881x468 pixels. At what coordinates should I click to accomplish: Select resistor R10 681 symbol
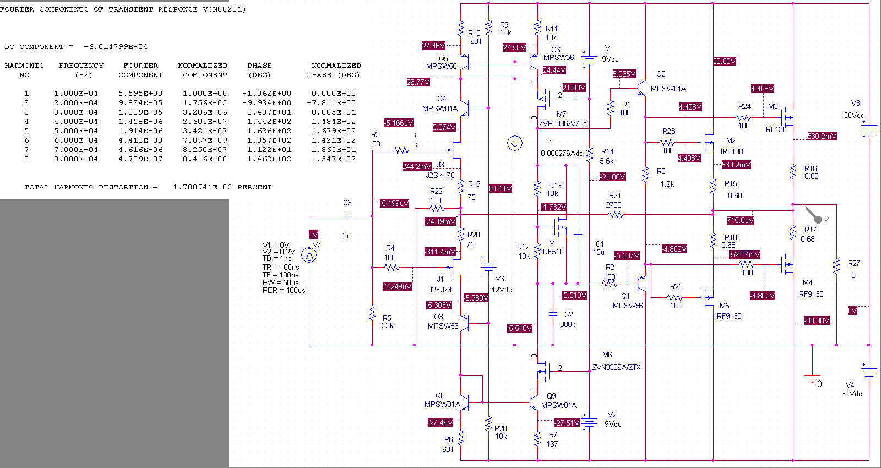tap(461, 28)
